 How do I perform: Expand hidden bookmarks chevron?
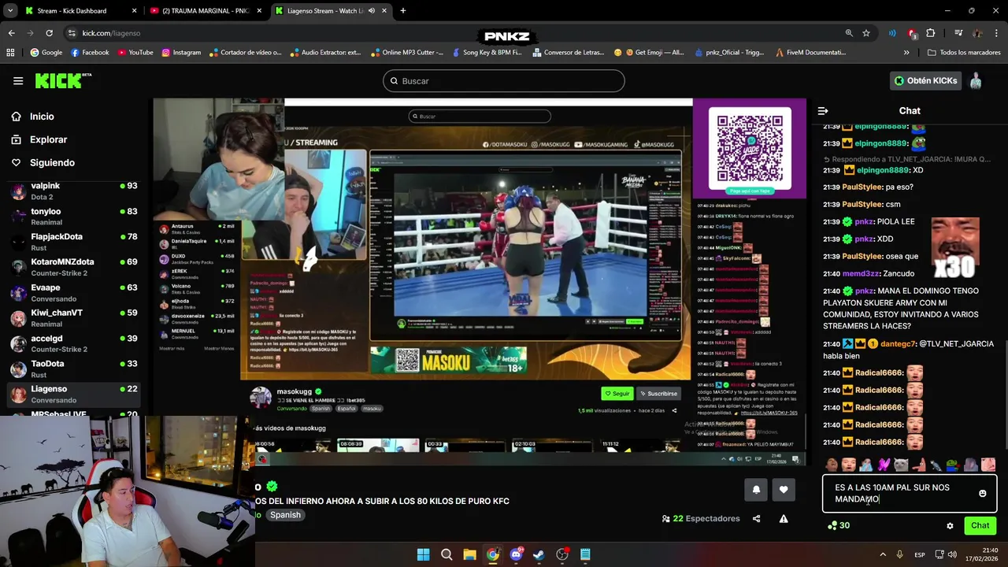[906, 53]
